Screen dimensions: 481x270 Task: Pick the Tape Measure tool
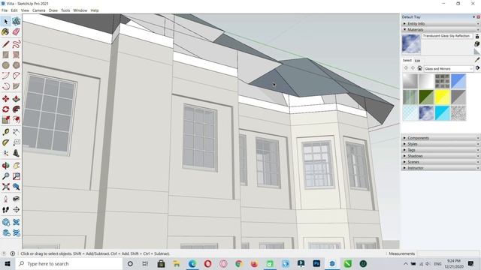(6, 132)
